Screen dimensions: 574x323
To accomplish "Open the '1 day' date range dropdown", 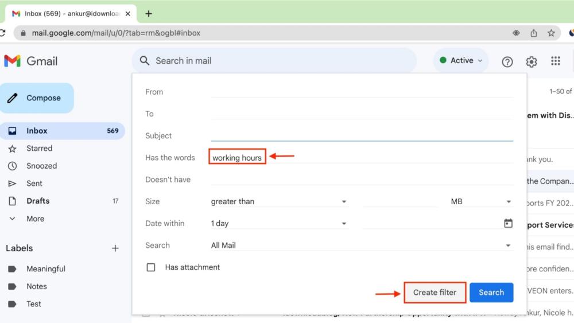I will [x=279, y=224].
